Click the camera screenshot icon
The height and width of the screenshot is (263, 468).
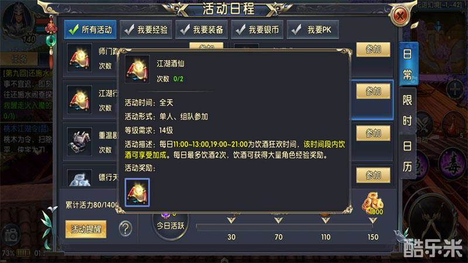pos(11,236)
